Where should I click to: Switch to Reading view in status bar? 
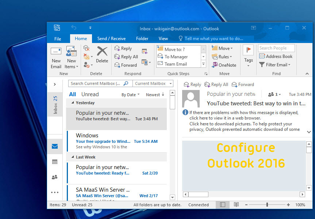point(236,205)
